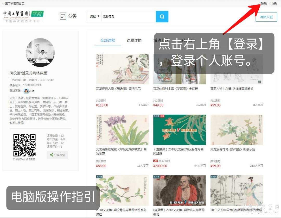
Task: Open the 2018艾龙第1期传统人物班 red-robed thumbnail
Action: coord(180,191)
